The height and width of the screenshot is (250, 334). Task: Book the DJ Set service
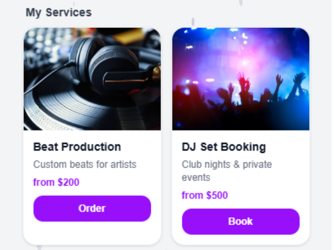[240, 222]
